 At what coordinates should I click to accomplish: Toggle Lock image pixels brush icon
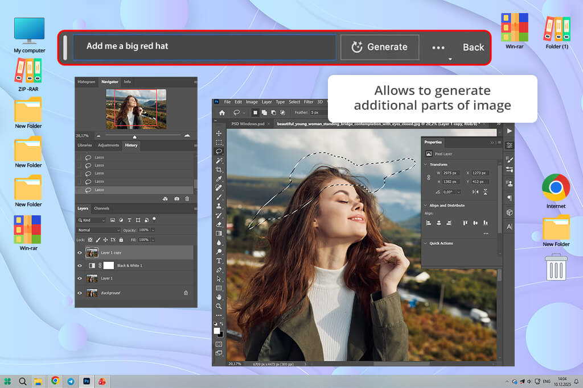pos(98,240)
